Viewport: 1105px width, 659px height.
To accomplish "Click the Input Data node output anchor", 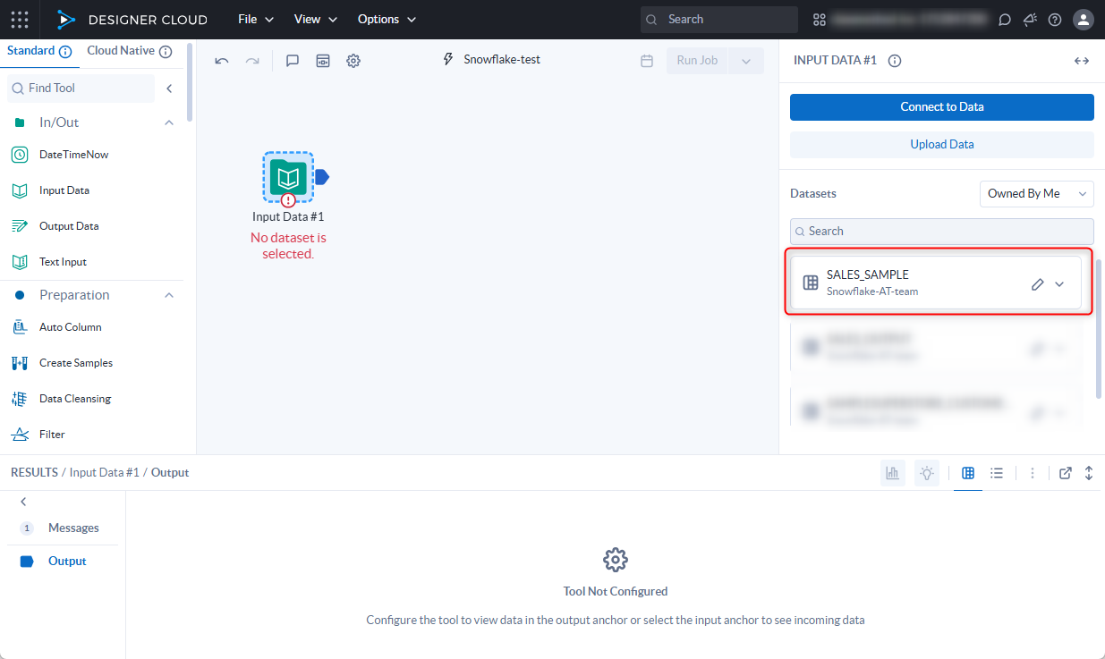I will pos(322,177).
